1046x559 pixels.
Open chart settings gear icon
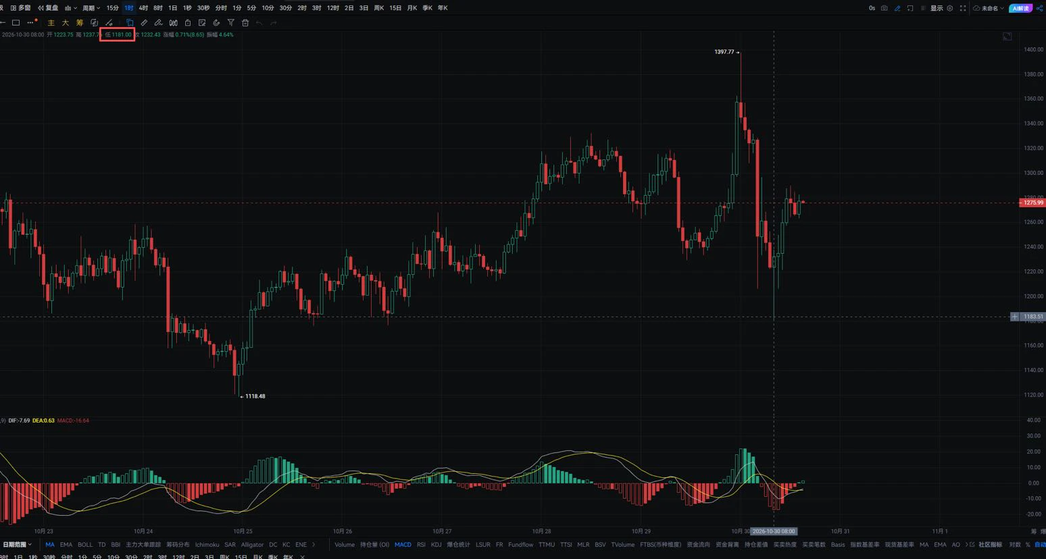pos(950,8)
